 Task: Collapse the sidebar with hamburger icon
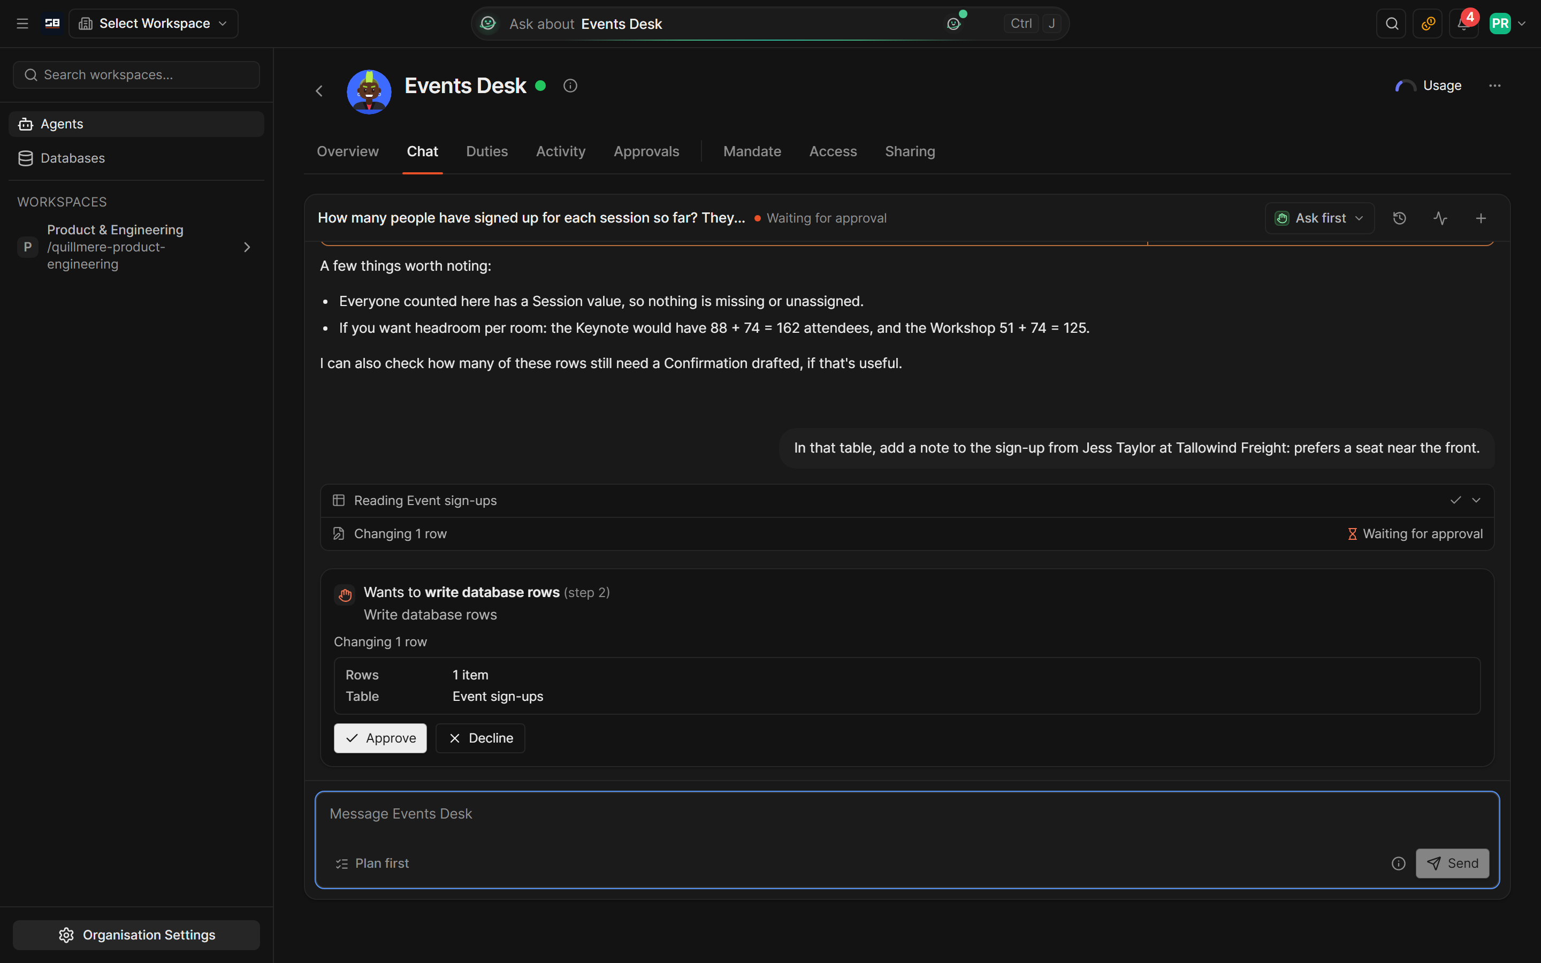point(22,24)
